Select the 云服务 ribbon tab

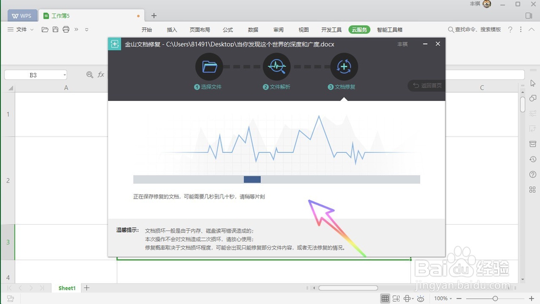click(359, 30)
